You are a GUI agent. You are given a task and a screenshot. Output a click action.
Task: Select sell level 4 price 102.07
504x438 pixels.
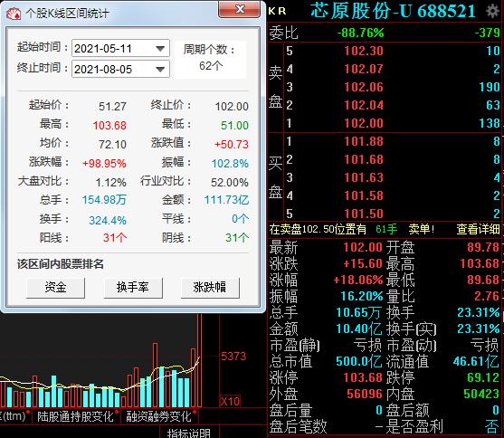[x=364, y=69]
